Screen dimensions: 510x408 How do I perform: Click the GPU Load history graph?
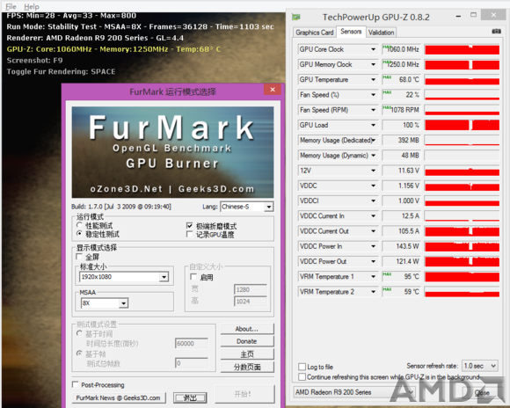click(x=462, y=125)
